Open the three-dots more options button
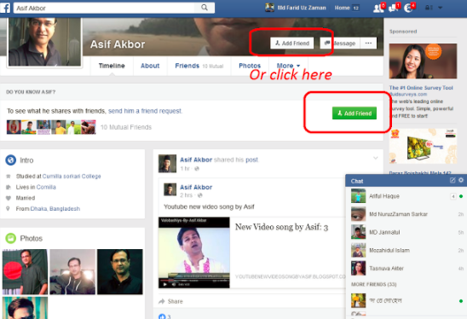This screenshot has width=467, height=319. 368,43
